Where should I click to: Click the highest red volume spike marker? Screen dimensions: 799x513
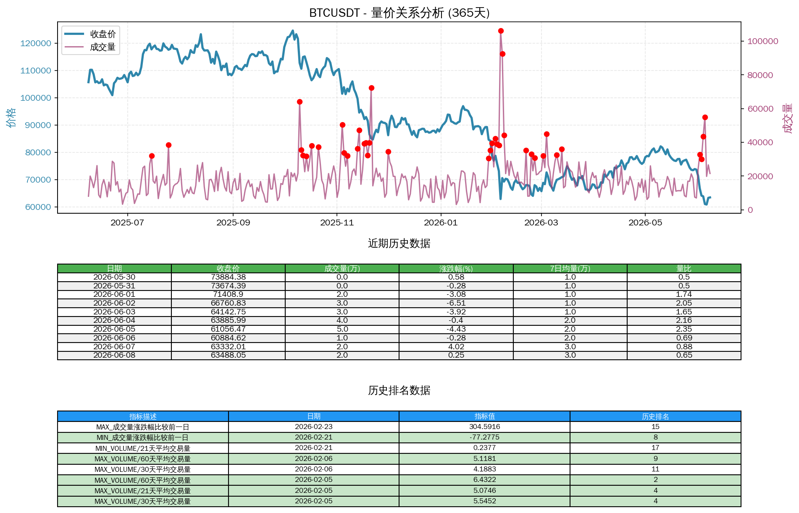(501, 31)
